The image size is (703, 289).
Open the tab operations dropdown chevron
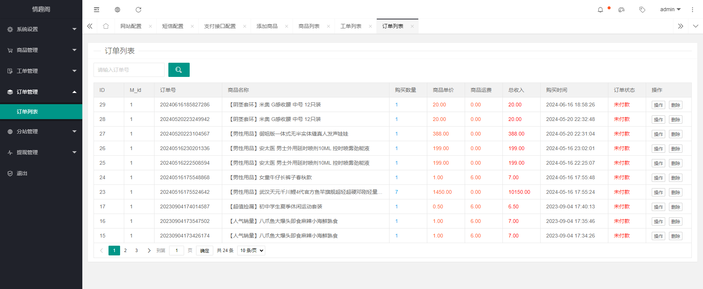(696, 26)
